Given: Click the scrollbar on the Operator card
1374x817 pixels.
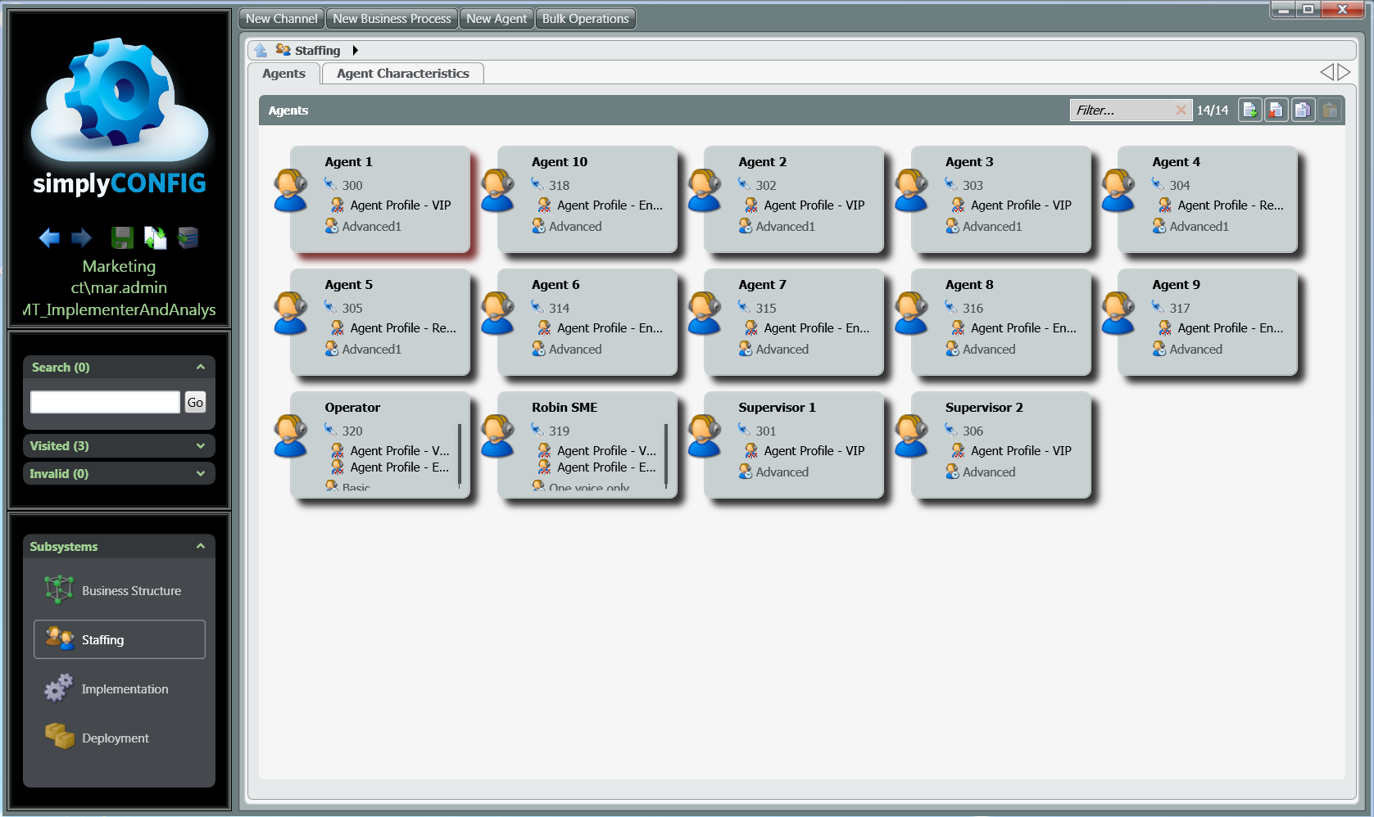Looking at the screenshot, I should (460, 455).
